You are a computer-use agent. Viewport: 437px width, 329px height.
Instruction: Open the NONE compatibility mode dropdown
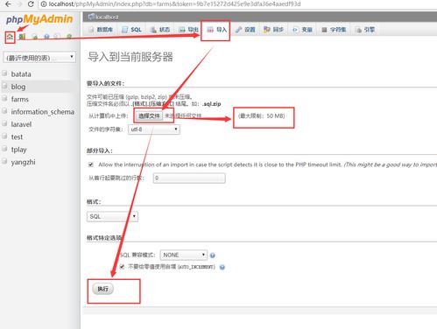pyautogui.click(x=184, y=255)
